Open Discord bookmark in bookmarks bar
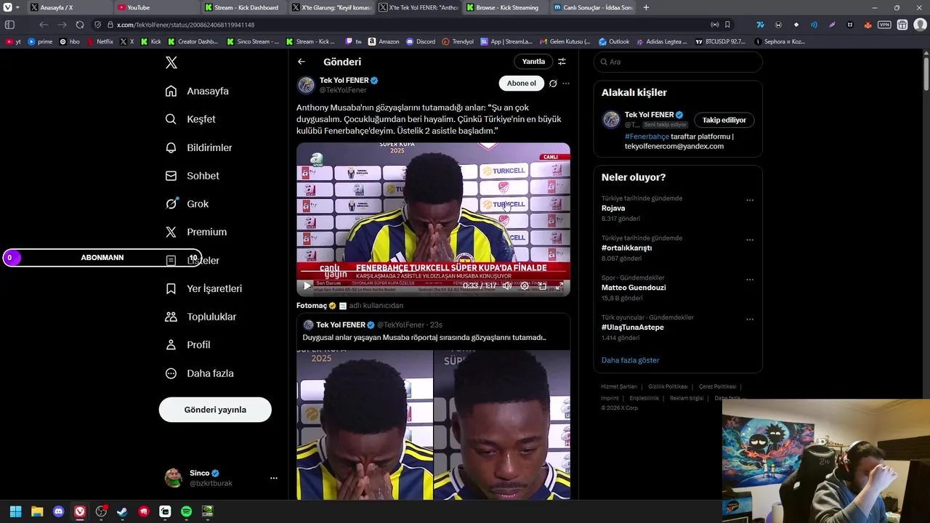 pyautogui.click(x=421, y=41)
